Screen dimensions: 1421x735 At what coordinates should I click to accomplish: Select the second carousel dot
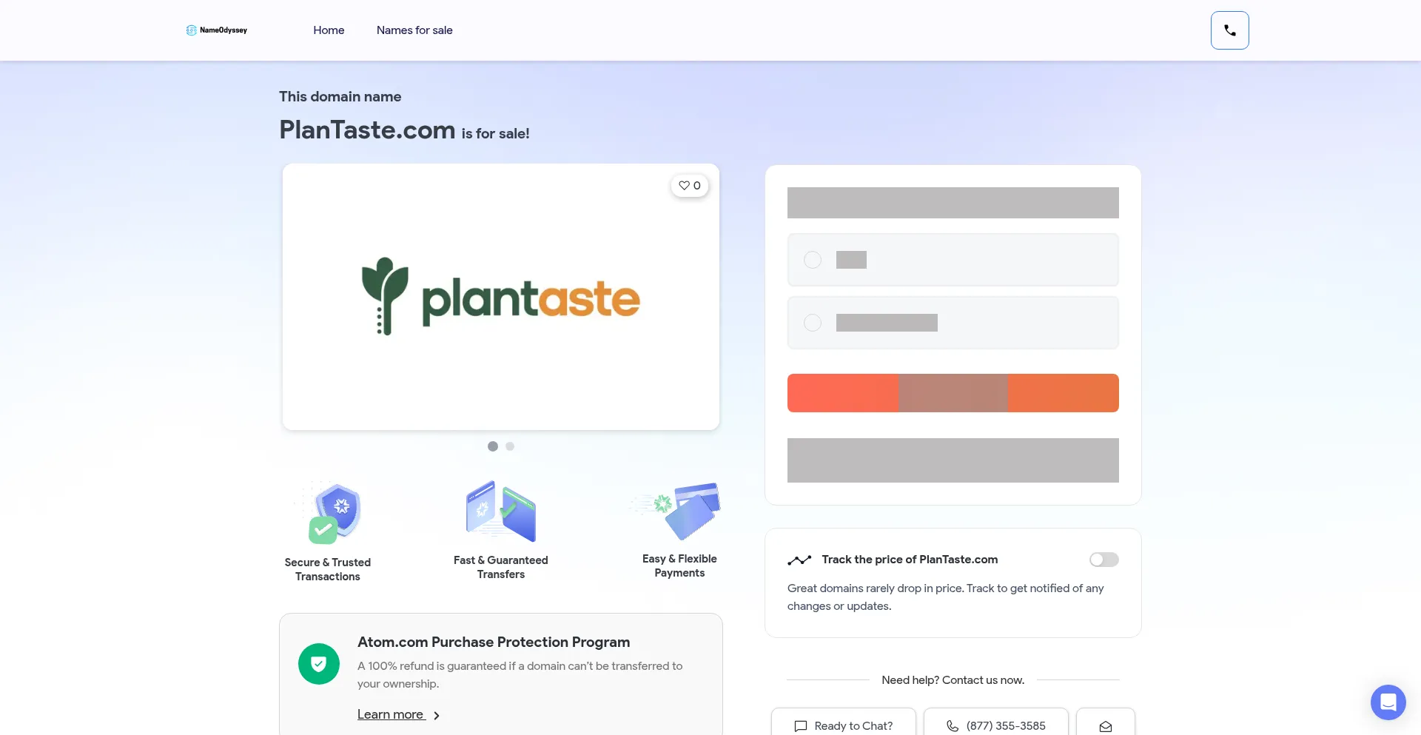510,446
